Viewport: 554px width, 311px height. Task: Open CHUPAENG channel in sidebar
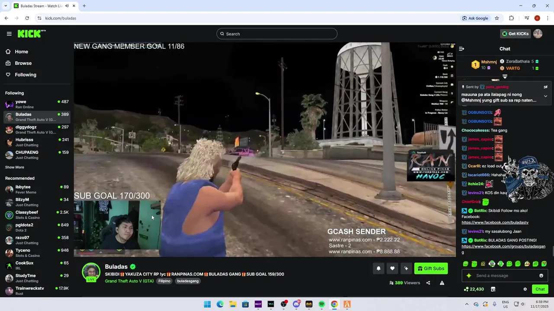pyautogui.click(x=37, y=155)
